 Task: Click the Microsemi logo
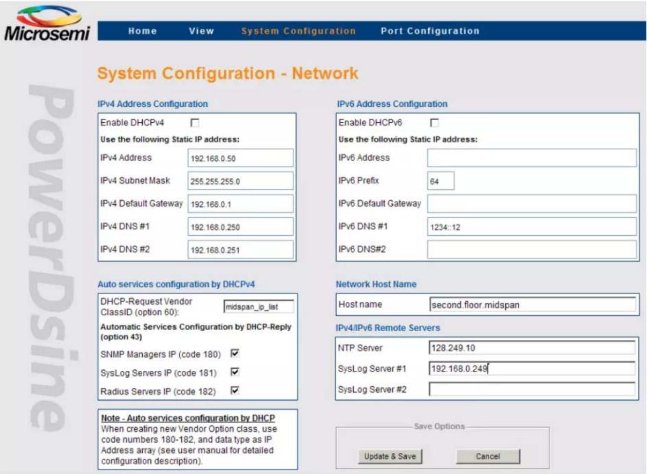pyautogui.click(x=47, y=24)
